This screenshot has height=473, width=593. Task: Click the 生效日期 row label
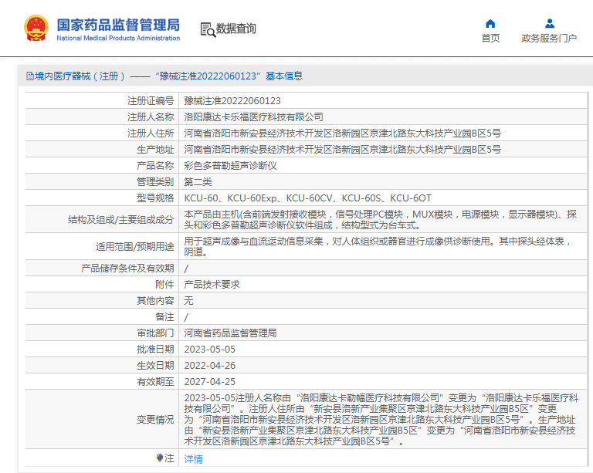coord(155,366)
